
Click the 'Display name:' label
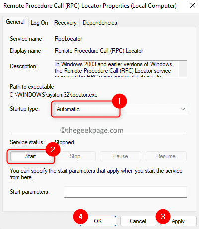pyautogui.click(x=26, y=51)
